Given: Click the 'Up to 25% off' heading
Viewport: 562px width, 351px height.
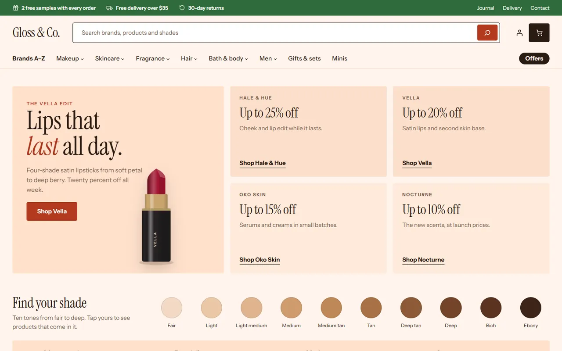Looking at the screenshot, I should click(269, 113).
